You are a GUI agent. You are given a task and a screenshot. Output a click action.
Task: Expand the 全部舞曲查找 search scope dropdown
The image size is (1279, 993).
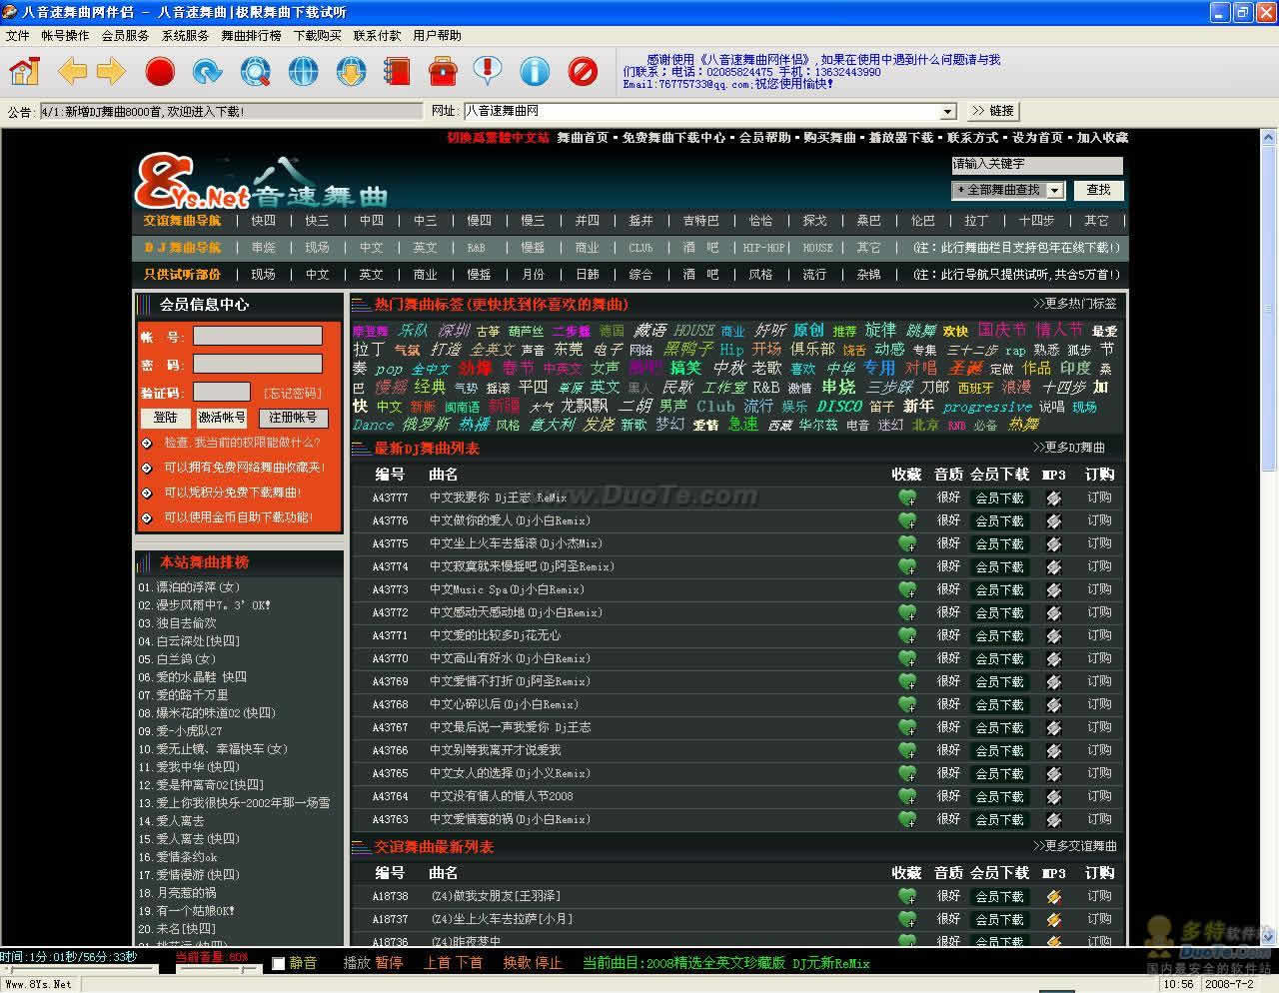click(x=1055, y=190)
